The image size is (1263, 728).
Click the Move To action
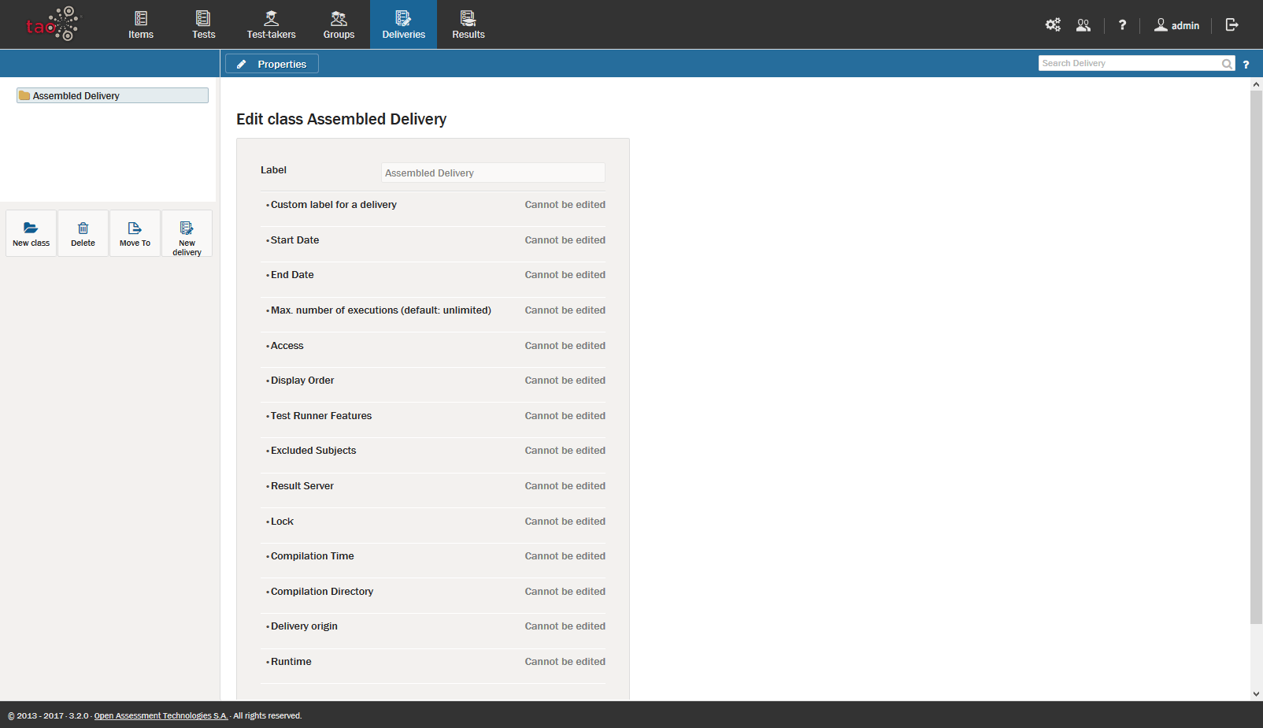click(x=135, y=233)
